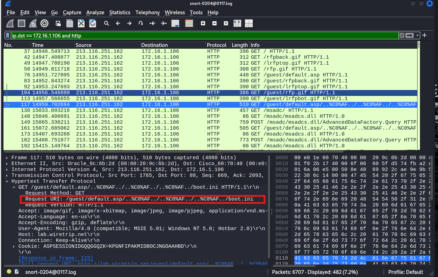Select packet 104 GET /guest/rfp.gif row
This screenshot has width=438, height=277.
pos(210,93)
